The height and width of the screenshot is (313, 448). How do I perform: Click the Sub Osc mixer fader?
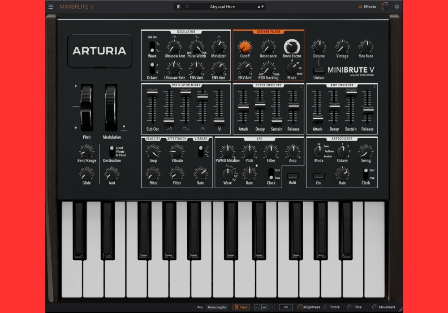coord(152,92)
